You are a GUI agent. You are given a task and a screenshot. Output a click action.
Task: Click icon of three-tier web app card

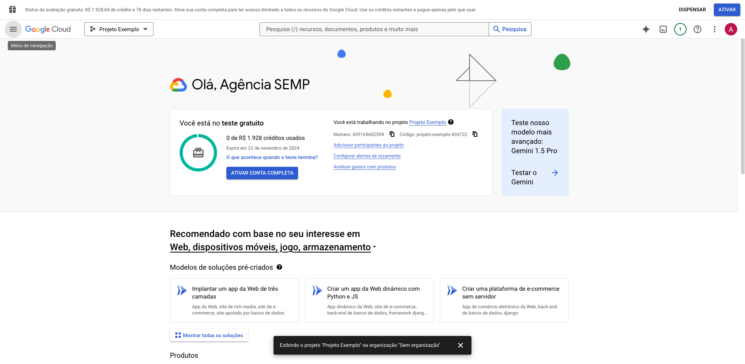click(x=182, y=290)
